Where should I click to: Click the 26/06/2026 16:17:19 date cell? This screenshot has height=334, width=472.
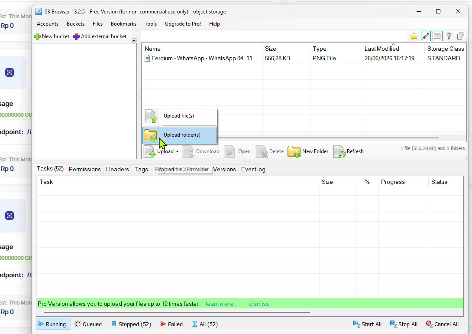coord(389,58)
